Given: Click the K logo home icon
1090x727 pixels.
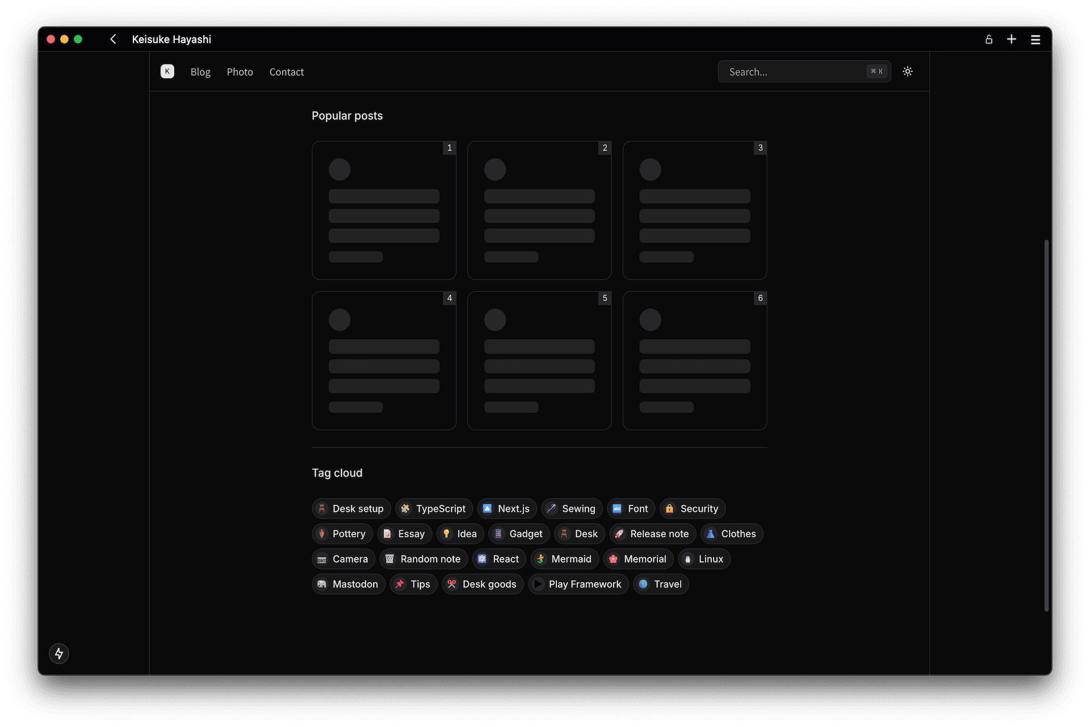Looking at the screenshot, I should coord(167,72).
